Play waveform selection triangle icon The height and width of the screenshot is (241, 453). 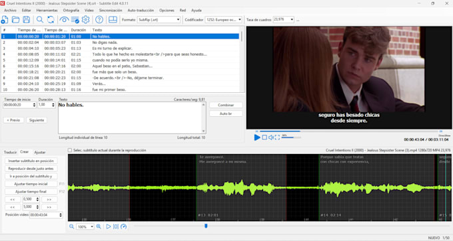pyautogui.click(x=109, y=226)
